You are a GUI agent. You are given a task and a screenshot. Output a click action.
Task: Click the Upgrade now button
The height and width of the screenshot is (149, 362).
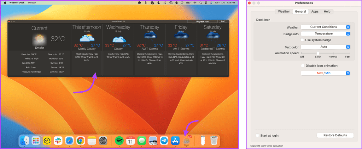[202, 21]
